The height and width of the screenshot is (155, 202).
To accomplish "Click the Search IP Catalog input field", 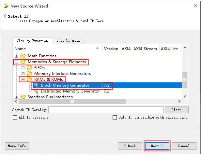I will coord(106,110).
